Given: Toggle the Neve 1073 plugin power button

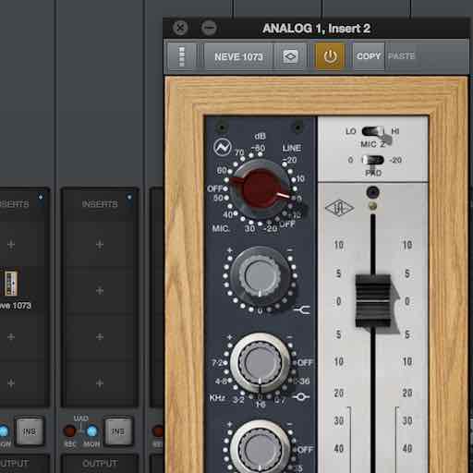Looking at the screenshot, I should point(330,56).
